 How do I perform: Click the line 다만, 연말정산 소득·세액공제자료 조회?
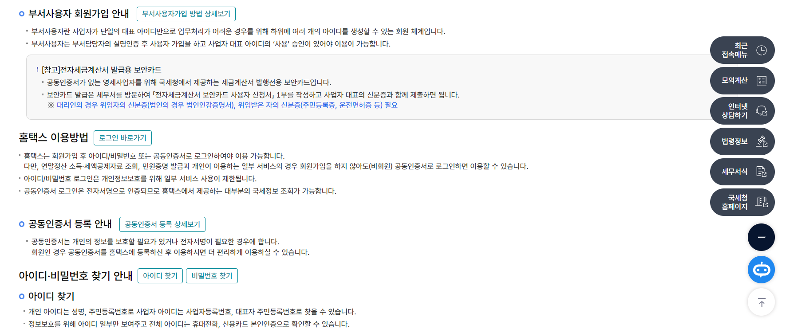point(276,166)
